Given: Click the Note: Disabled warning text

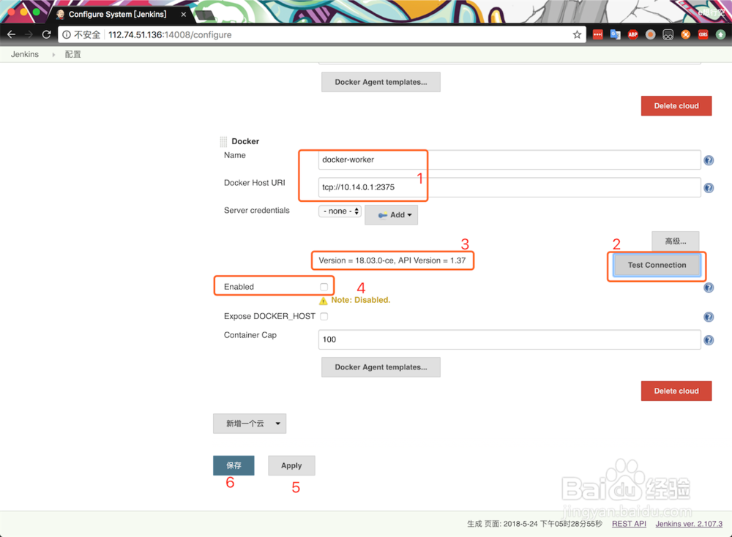Looking at the screenshot, I should 360,300.
